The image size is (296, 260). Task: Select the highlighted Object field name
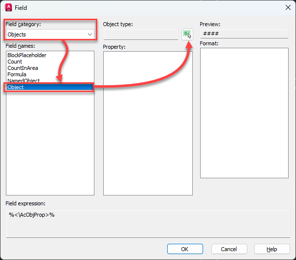pyautogui.click(x=50, y=87)
